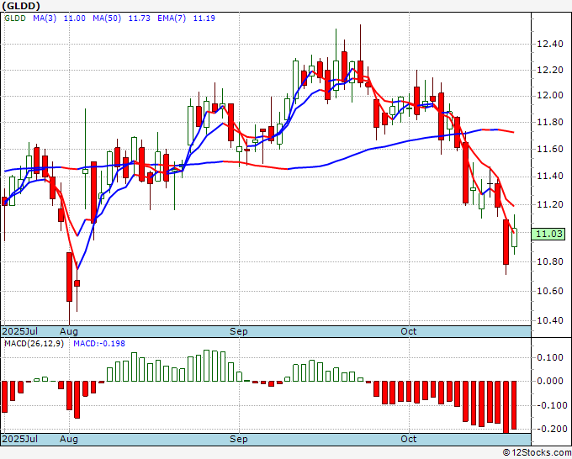Click the tall red candlestick at Aug start
The height and width of the screenshot is (459, 572).
click(69, 277)
